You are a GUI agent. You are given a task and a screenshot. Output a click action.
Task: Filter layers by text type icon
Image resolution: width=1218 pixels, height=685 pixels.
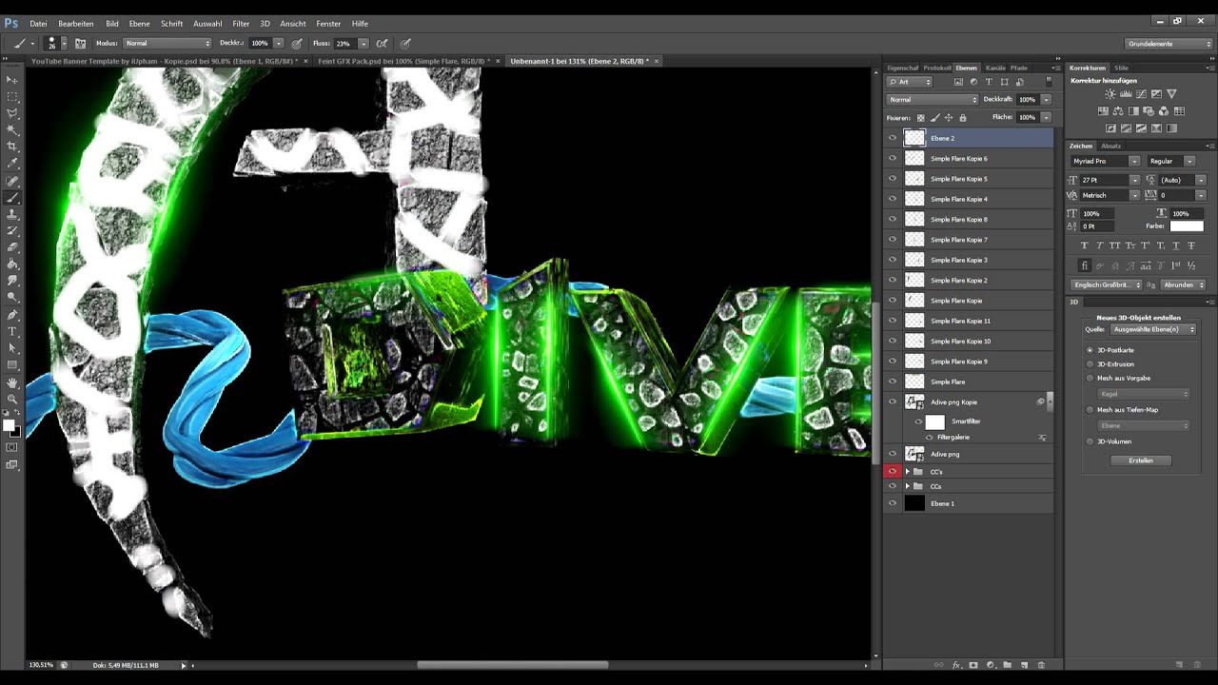(989, 82)
